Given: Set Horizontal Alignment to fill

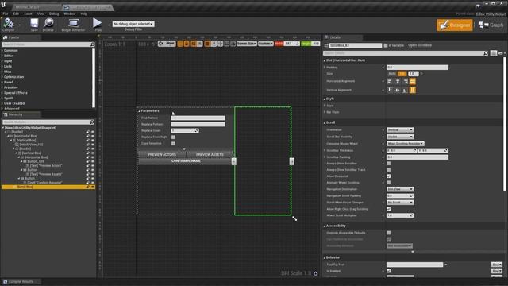Looking at the screenshot, I should click(413, 81).
